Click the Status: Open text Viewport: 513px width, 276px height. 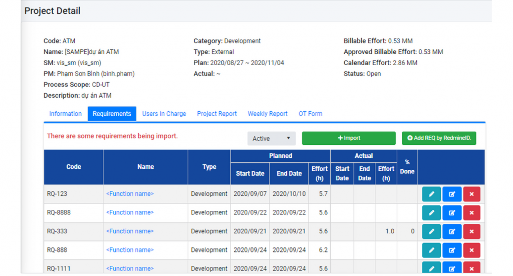click(x=362, y=74)
